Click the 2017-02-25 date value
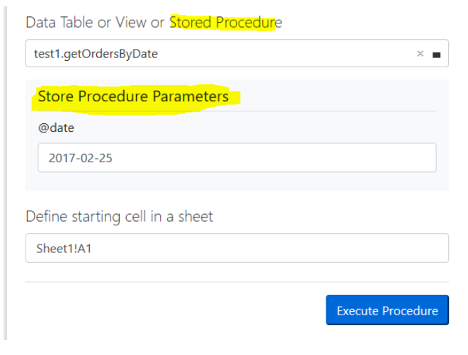The image size is (468, 355). coord(81,158)
